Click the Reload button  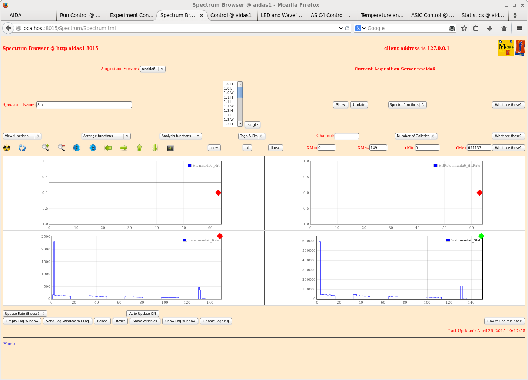click(x=102, y=321)
